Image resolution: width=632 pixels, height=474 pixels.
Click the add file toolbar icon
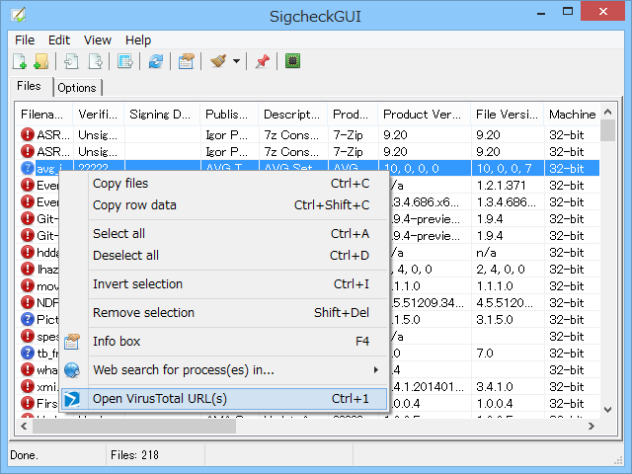(20, 61)
